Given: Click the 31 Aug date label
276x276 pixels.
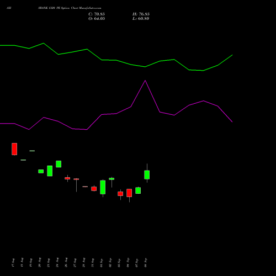Looking at the screenshot, I should tap(93, 263).
